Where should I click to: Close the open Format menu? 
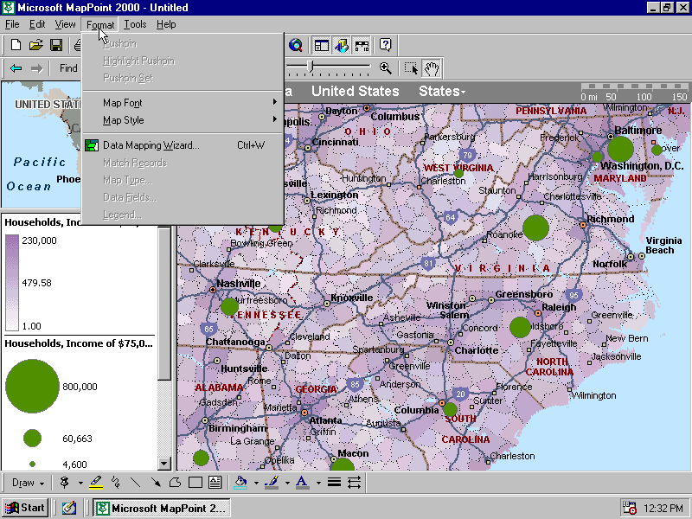[x=100, y=24]
